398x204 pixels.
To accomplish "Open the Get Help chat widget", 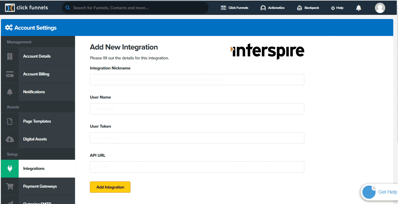I will click(x=380, y=192).
